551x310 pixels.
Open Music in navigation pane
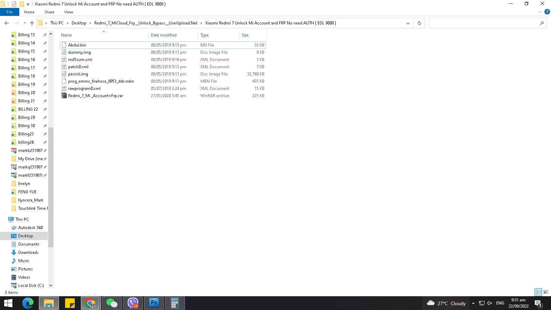(23, 261)
